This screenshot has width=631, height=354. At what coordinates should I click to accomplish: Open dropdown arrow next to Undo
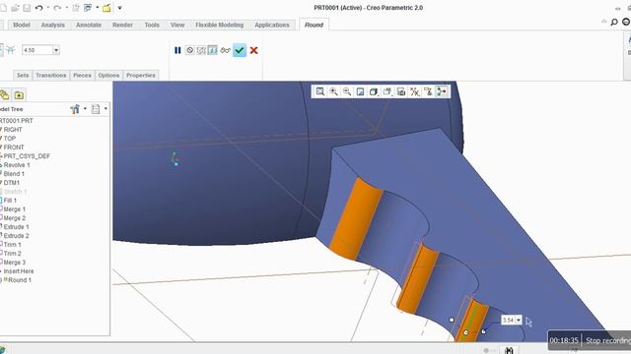click(x=47, y=8)
